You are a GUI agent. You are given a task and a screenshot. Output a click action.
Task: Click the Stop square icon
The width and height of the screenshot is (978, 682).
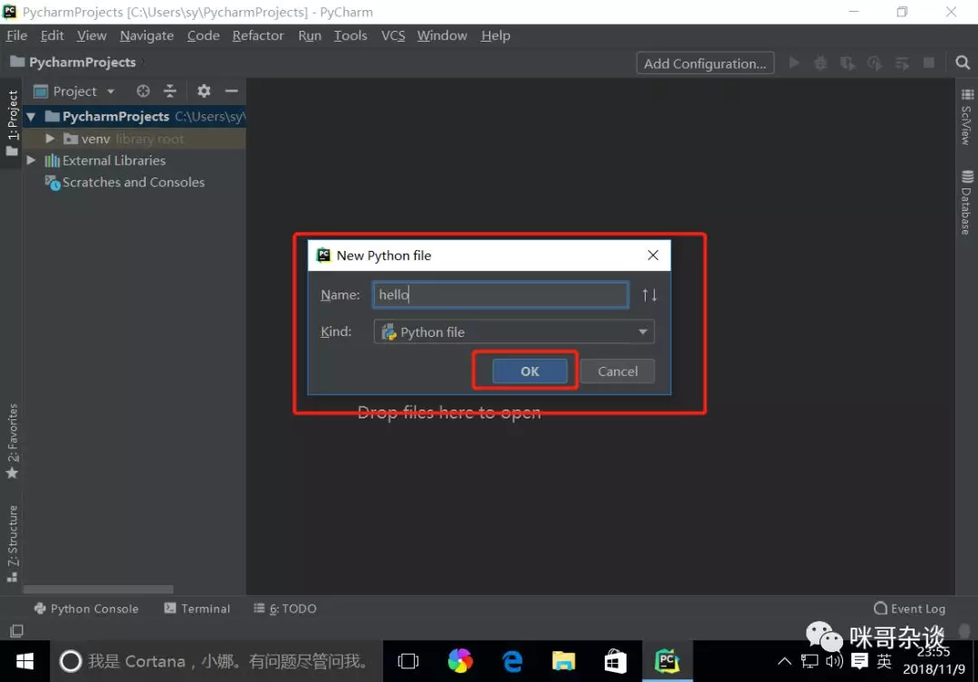pyautogui.click(x=929, y=63)
